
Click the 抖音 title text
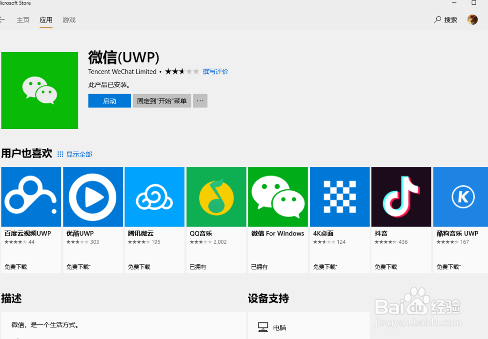(x=381, y=233)
